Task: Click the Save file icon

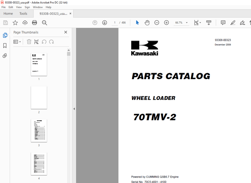Action: click(x=6, y=23)
